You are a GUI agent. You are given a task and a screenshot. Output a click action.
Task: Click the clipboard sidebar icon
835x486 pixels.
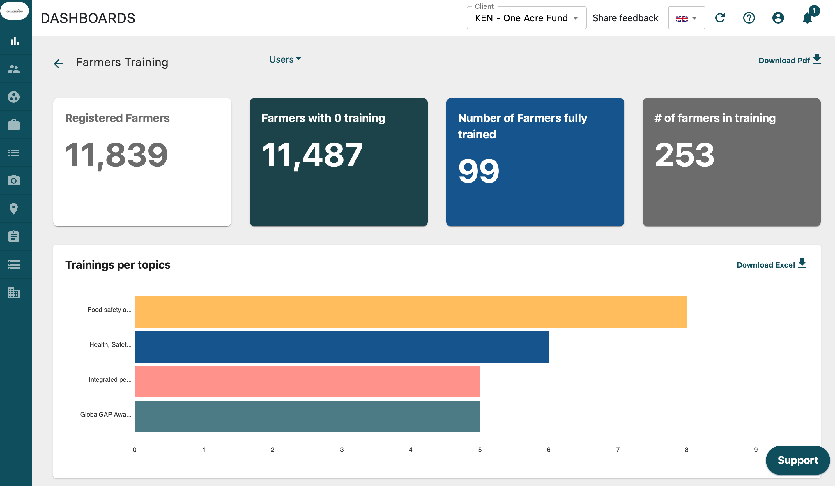(14, 236)
